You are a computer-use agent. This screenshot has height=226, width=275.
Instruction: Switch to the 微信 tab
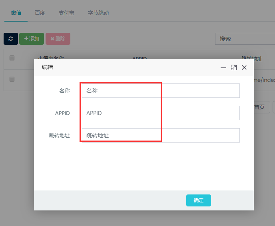coord(16,13)
